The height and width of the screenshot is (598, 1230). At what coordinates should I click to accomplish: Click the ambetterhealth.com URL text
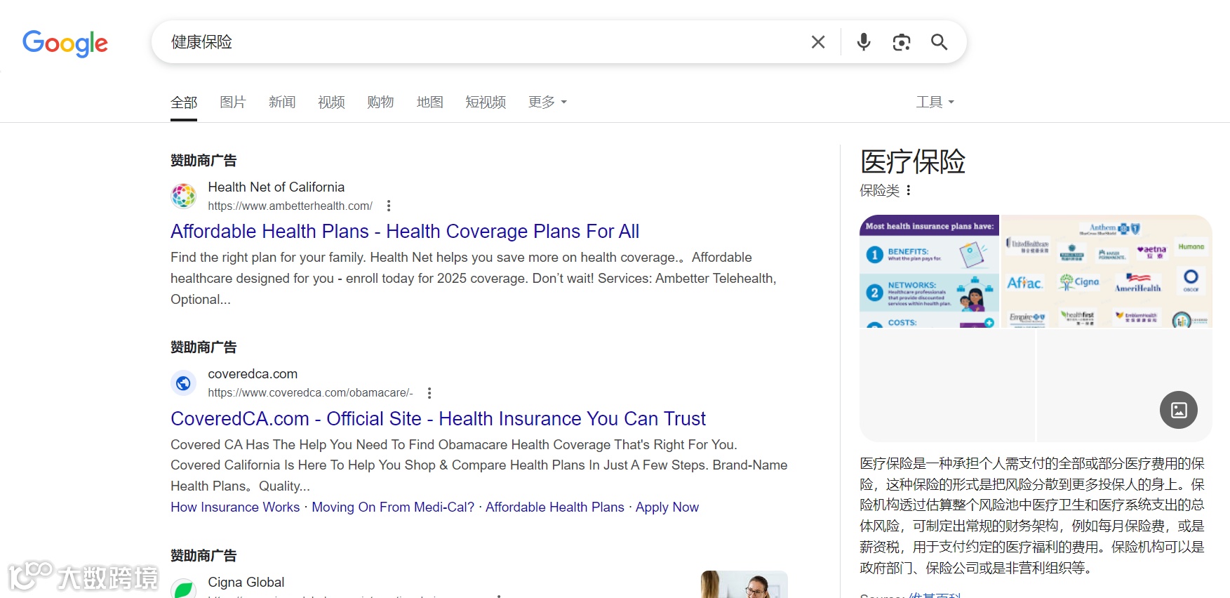click(x=290, y=206)
